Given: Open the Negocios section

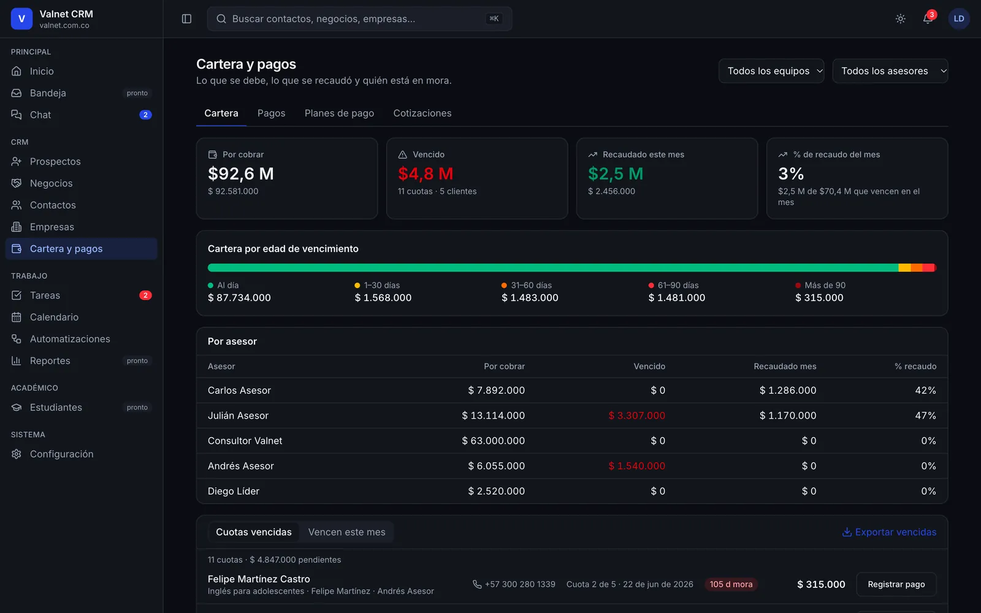Looking at the screenshot, I should [x=82, y=183].
